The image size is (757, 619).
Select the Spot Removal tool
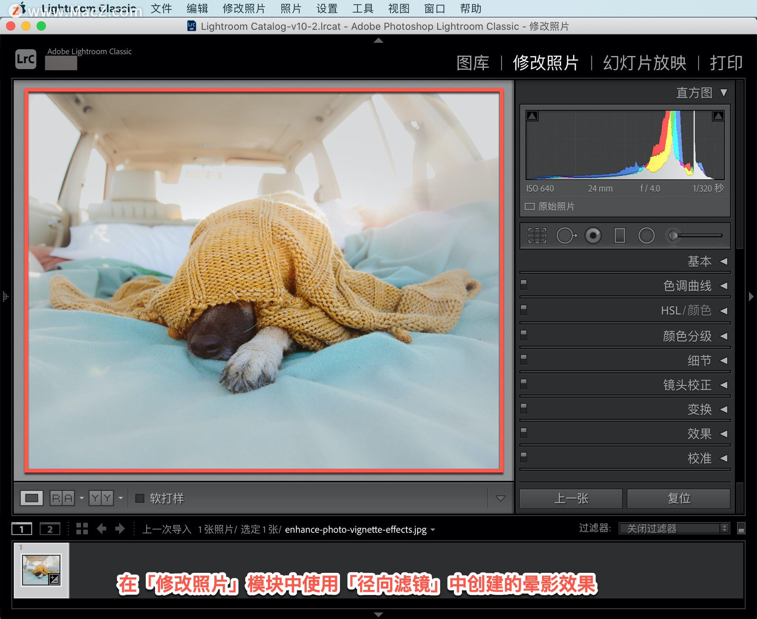pyautogui.click(x=566, y=236)
